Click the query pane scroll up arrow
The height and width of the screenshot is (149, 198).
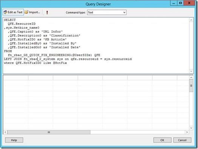point(191,20)
